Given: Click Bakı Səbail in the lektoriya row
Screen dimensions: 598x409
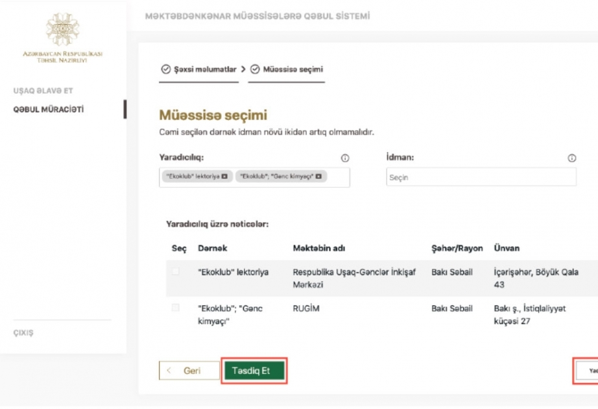Looking at the screenshot, I should pyautogui.click(x=452, y=272).
